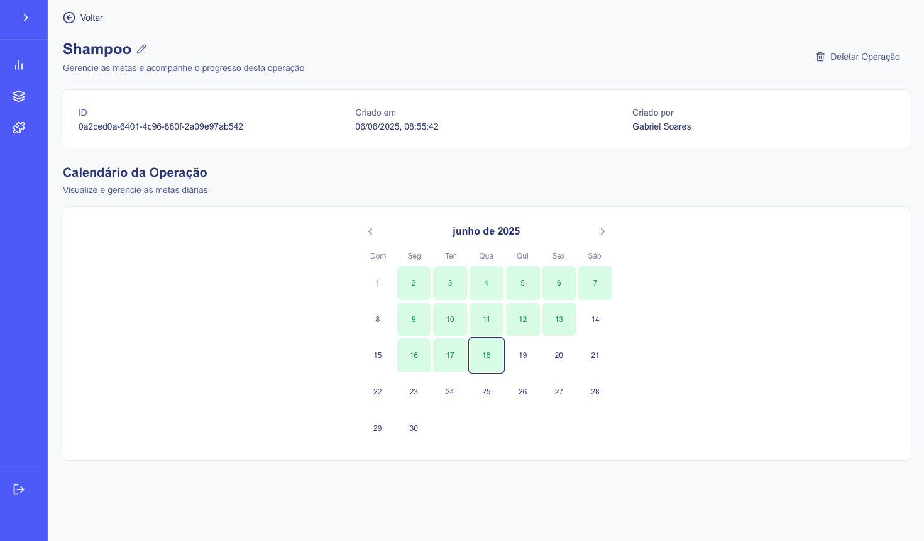Choose day 25 in the calendar
This screenshot has width=924, height=541.
[x=486, y=392]
